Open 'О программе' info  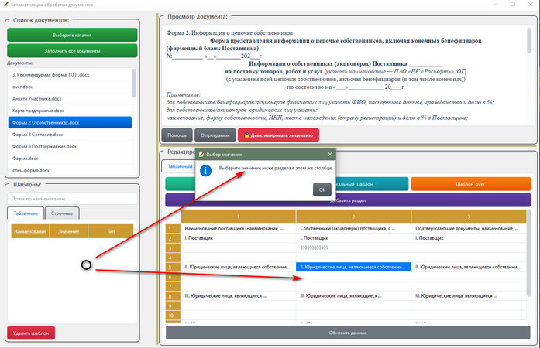pyautogui.click(x=215, y=135)
